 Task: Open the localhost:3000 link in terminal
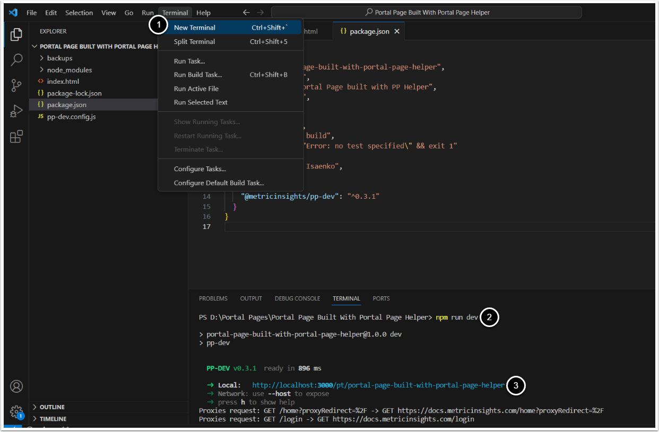click(378, 385)
